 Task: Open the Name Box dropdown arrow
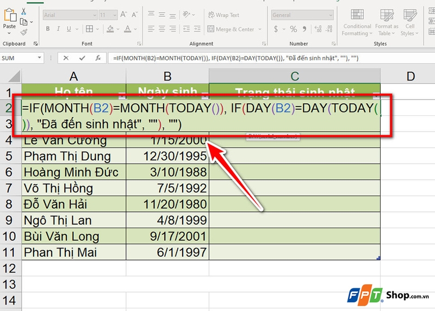coord(39,58)
